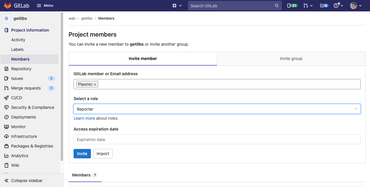Open the Select a role dropdown

coord(217,109)
